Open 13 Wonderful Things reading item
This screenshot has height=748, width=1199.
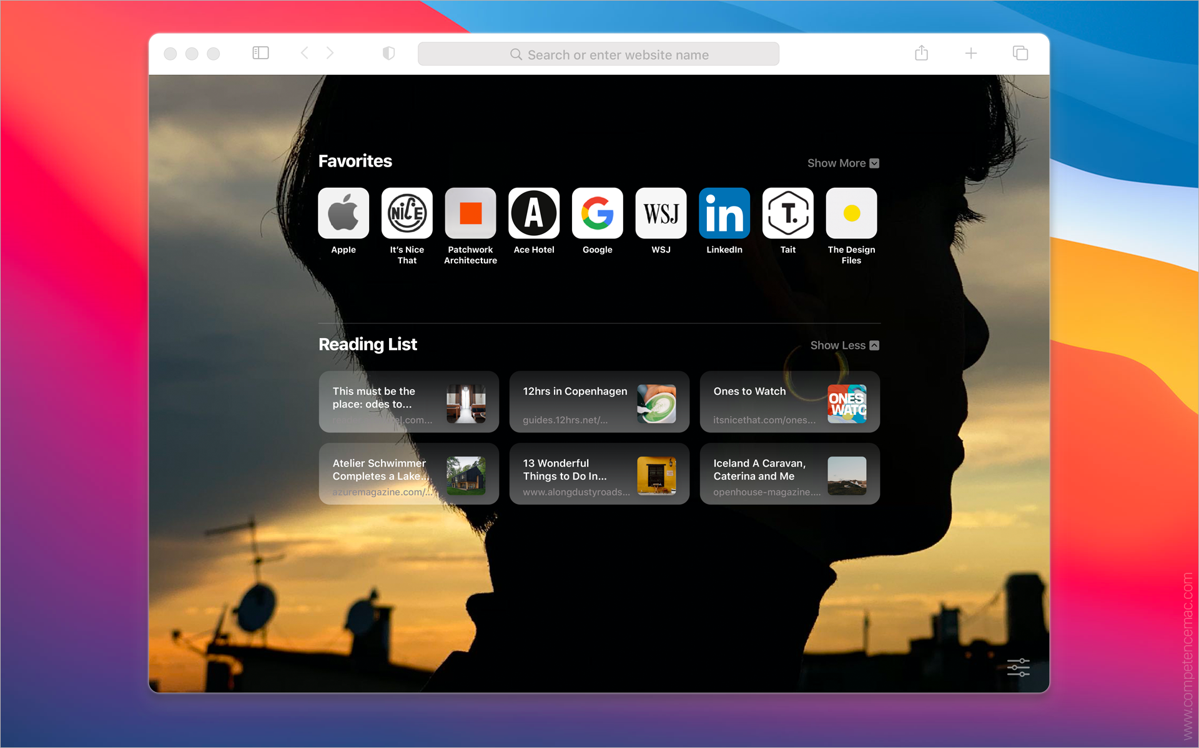[599, 474]
